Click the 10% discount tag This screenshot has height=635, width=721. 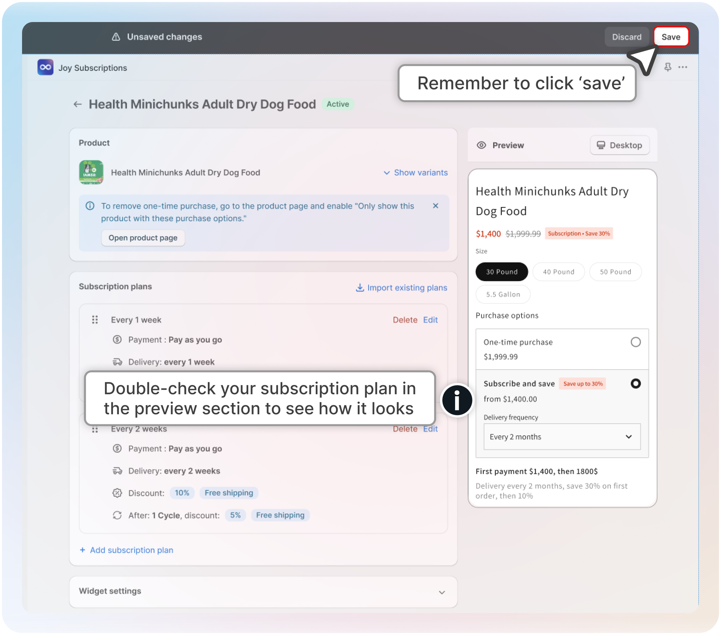coord(182,493)
